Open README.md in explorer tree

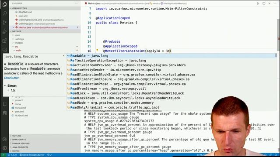(21, 116)
